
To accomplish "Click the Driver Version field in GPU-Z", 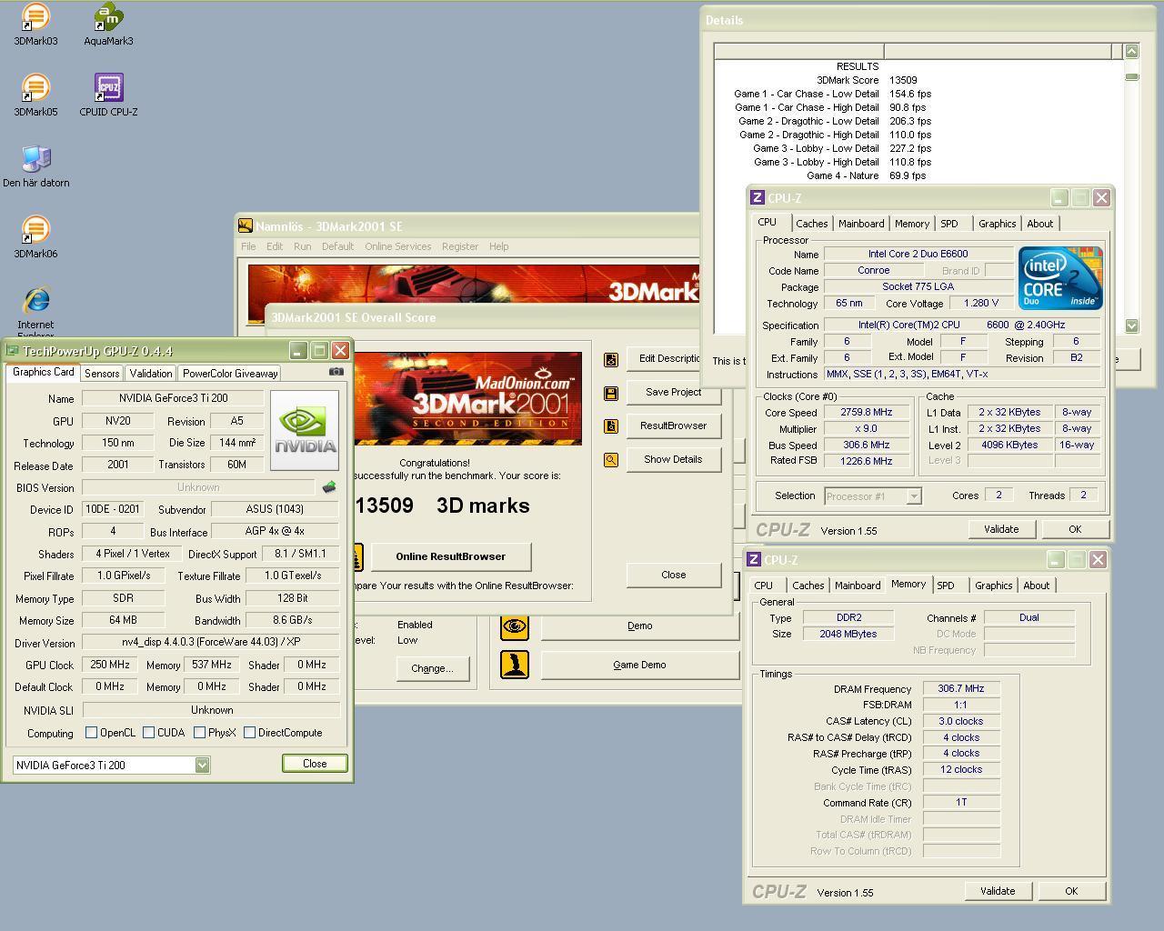I will [211, 643].
